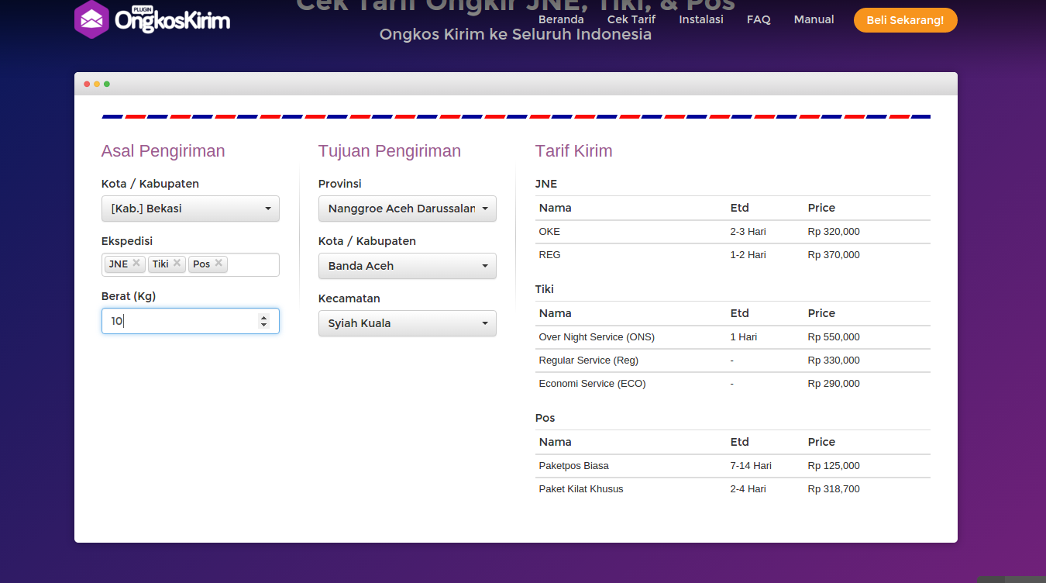Click the Asal Pengiriman heading
This screenshot has width=1046, height=583.
(163, 151)
